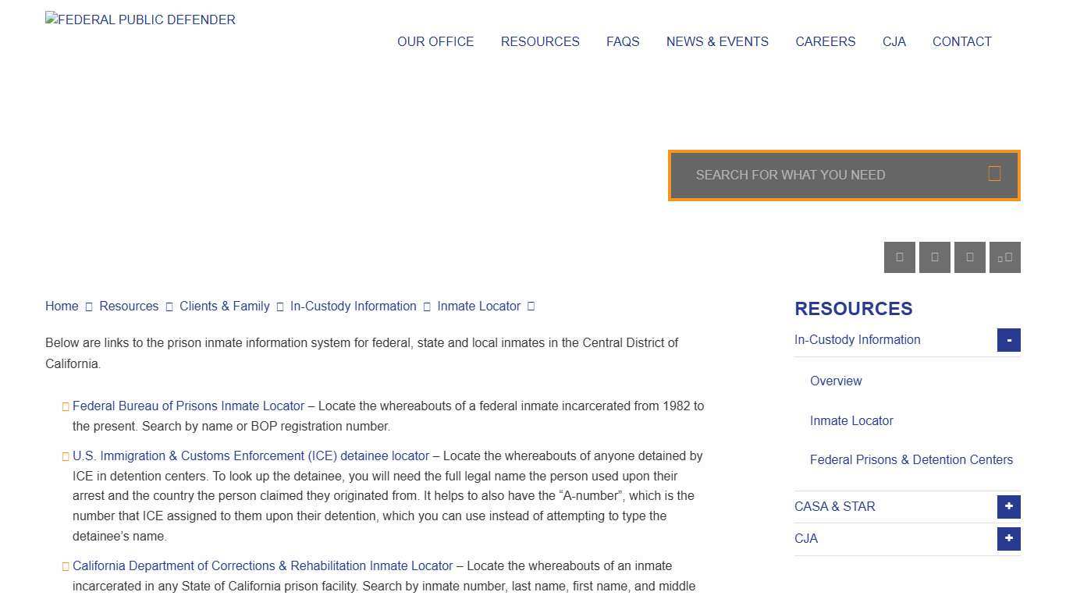The height and width of the screenshot is (599, 1066).
Task: Open the CAREERS page from the top menu
Action: point(825,41)
